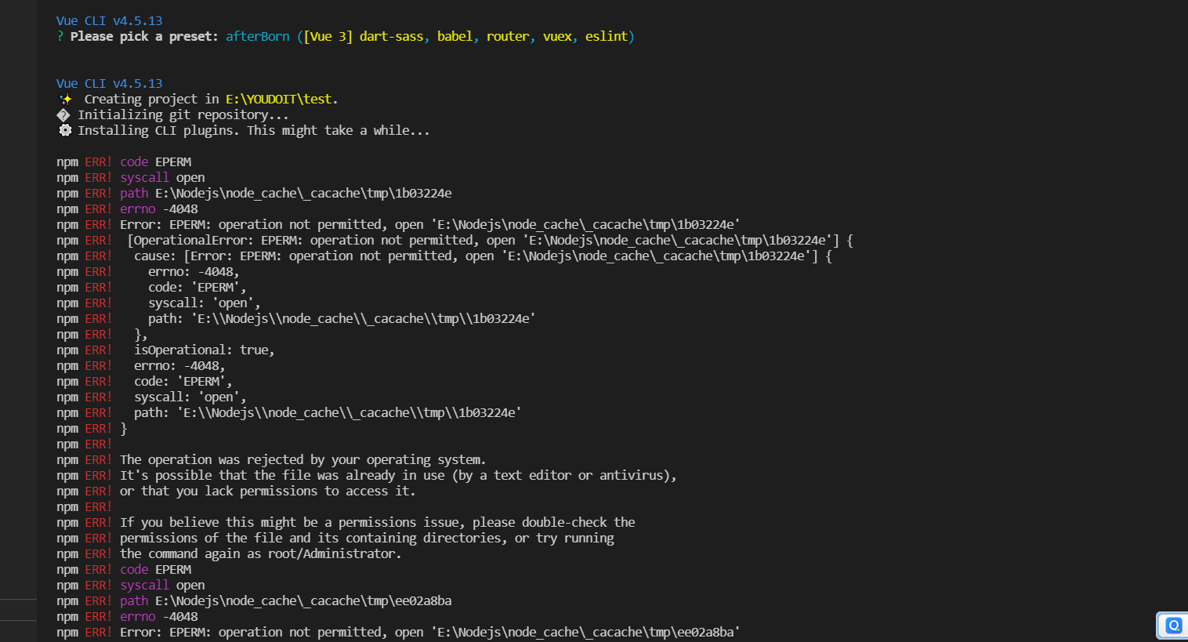Click the 'cause: [Error: EPERM' line

tap(444, 256)
